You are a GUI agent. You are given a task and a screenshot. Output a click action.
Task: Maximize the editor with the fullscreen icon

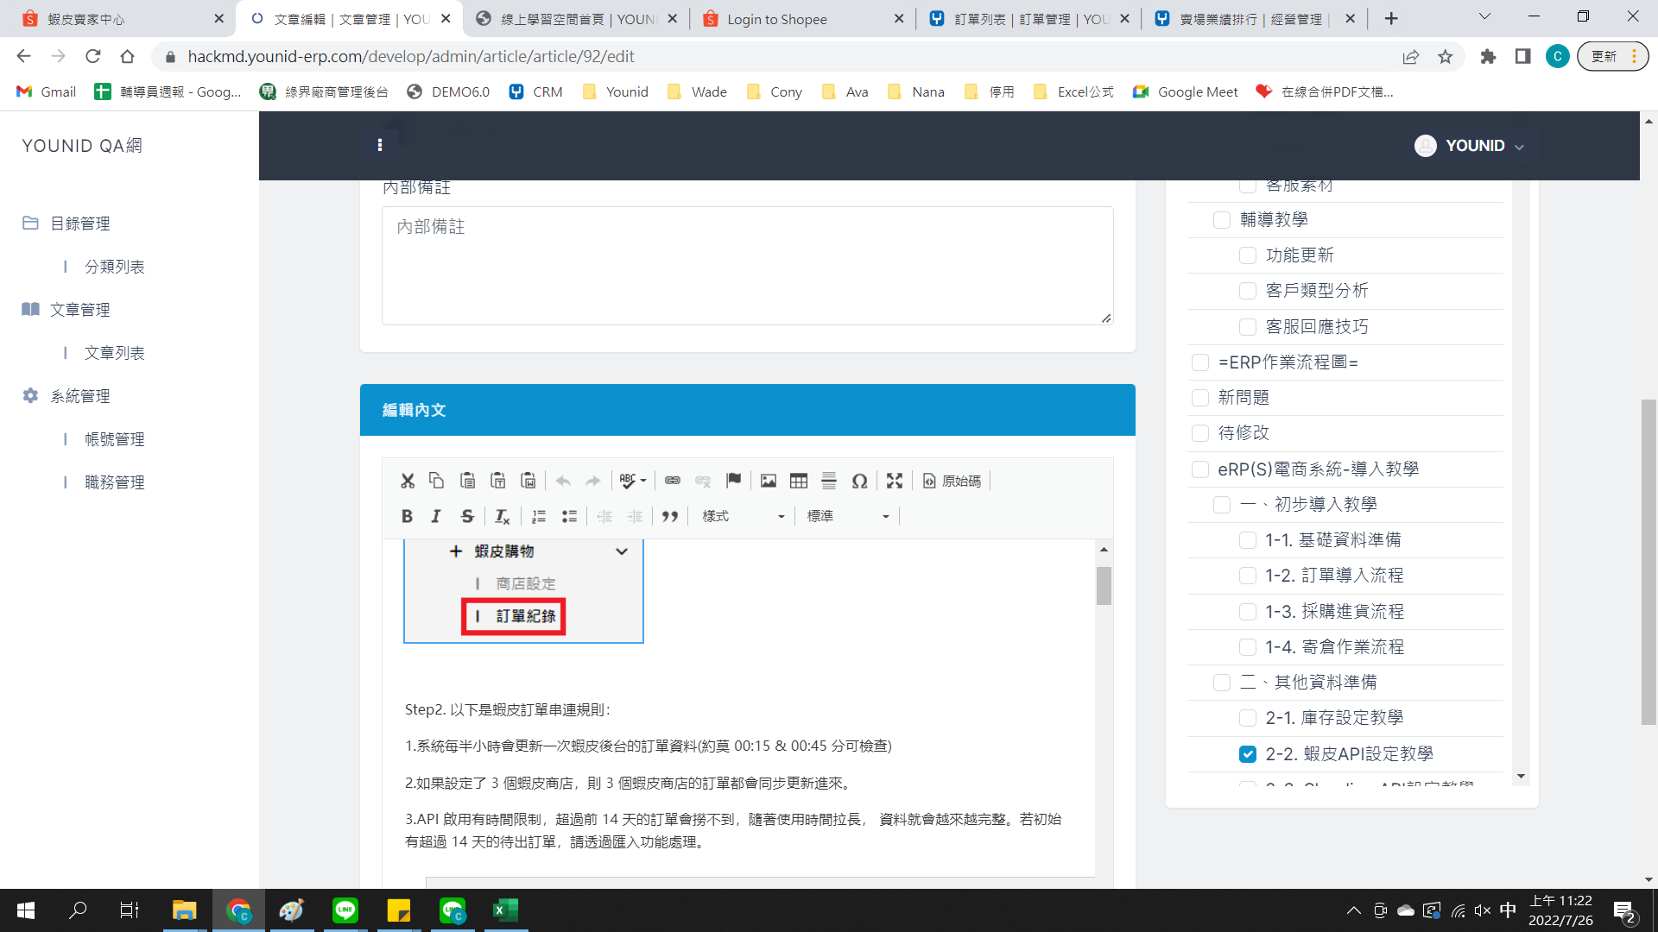tap(895, 481)
